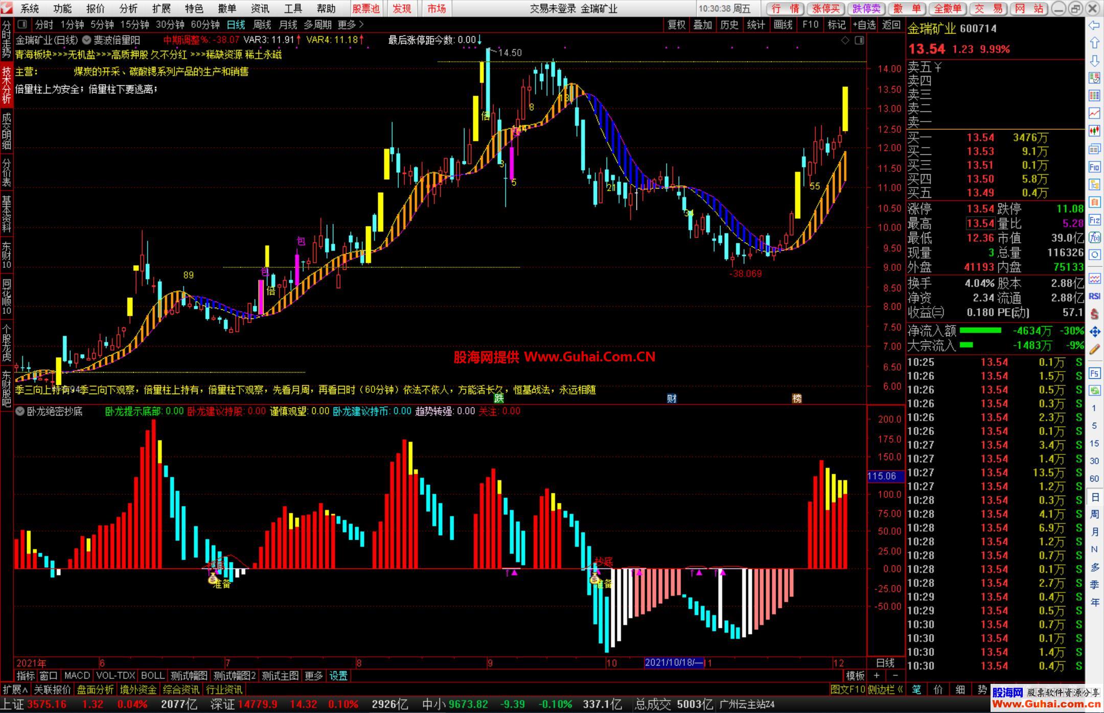Click the minus zoom button beside 模板

(x=895, y=676)
